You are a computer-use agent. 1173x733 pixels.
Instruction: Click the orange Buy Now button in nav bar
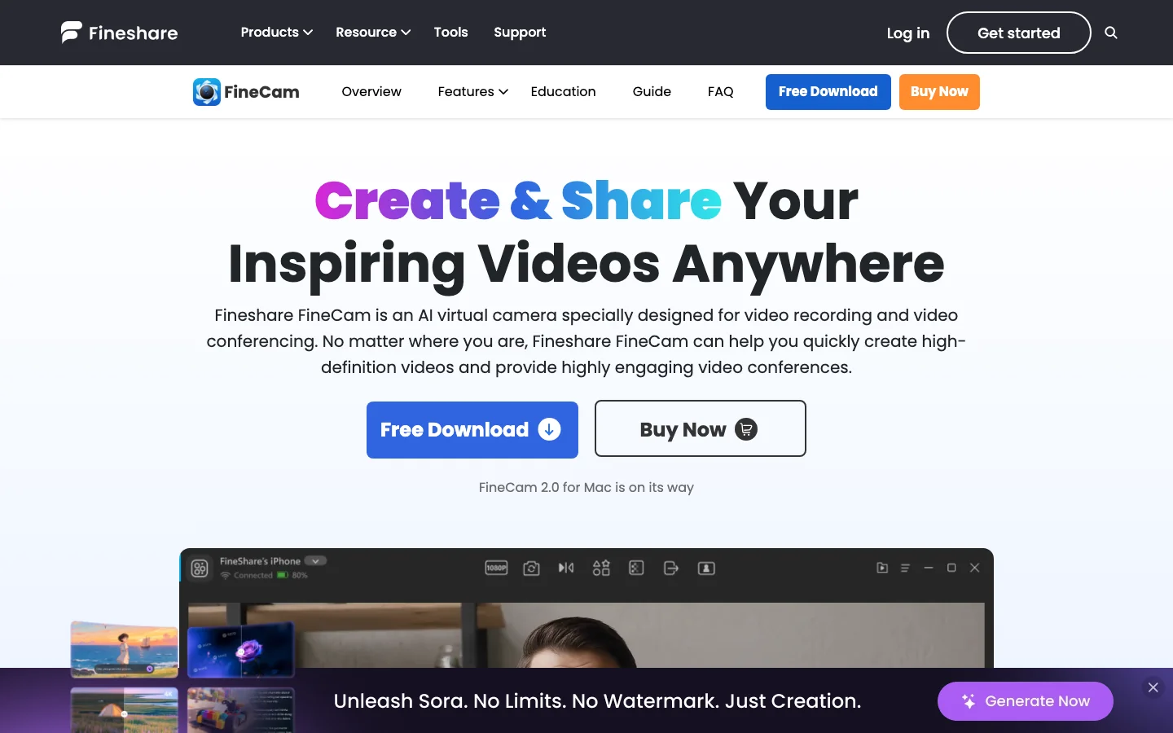(939, 92)
